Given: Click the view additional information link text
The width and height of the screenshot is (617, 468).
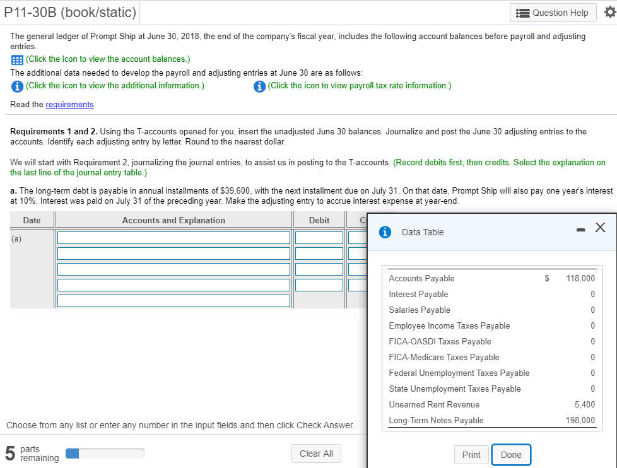Looking at the screenshot, I should tap(115, 85).
